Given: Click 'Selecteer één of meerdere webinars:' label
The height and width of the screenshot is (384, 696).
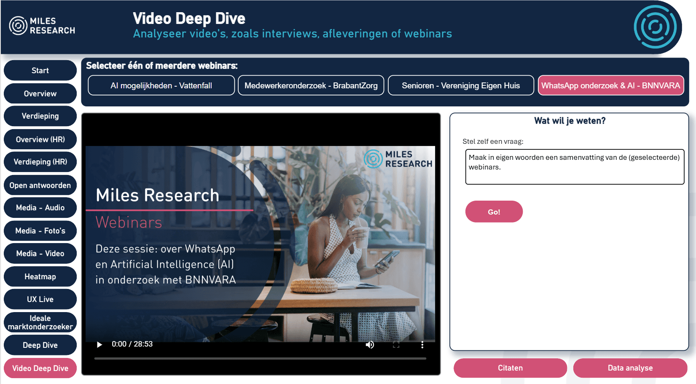Looking at the screenshot, I should point(162,66).
